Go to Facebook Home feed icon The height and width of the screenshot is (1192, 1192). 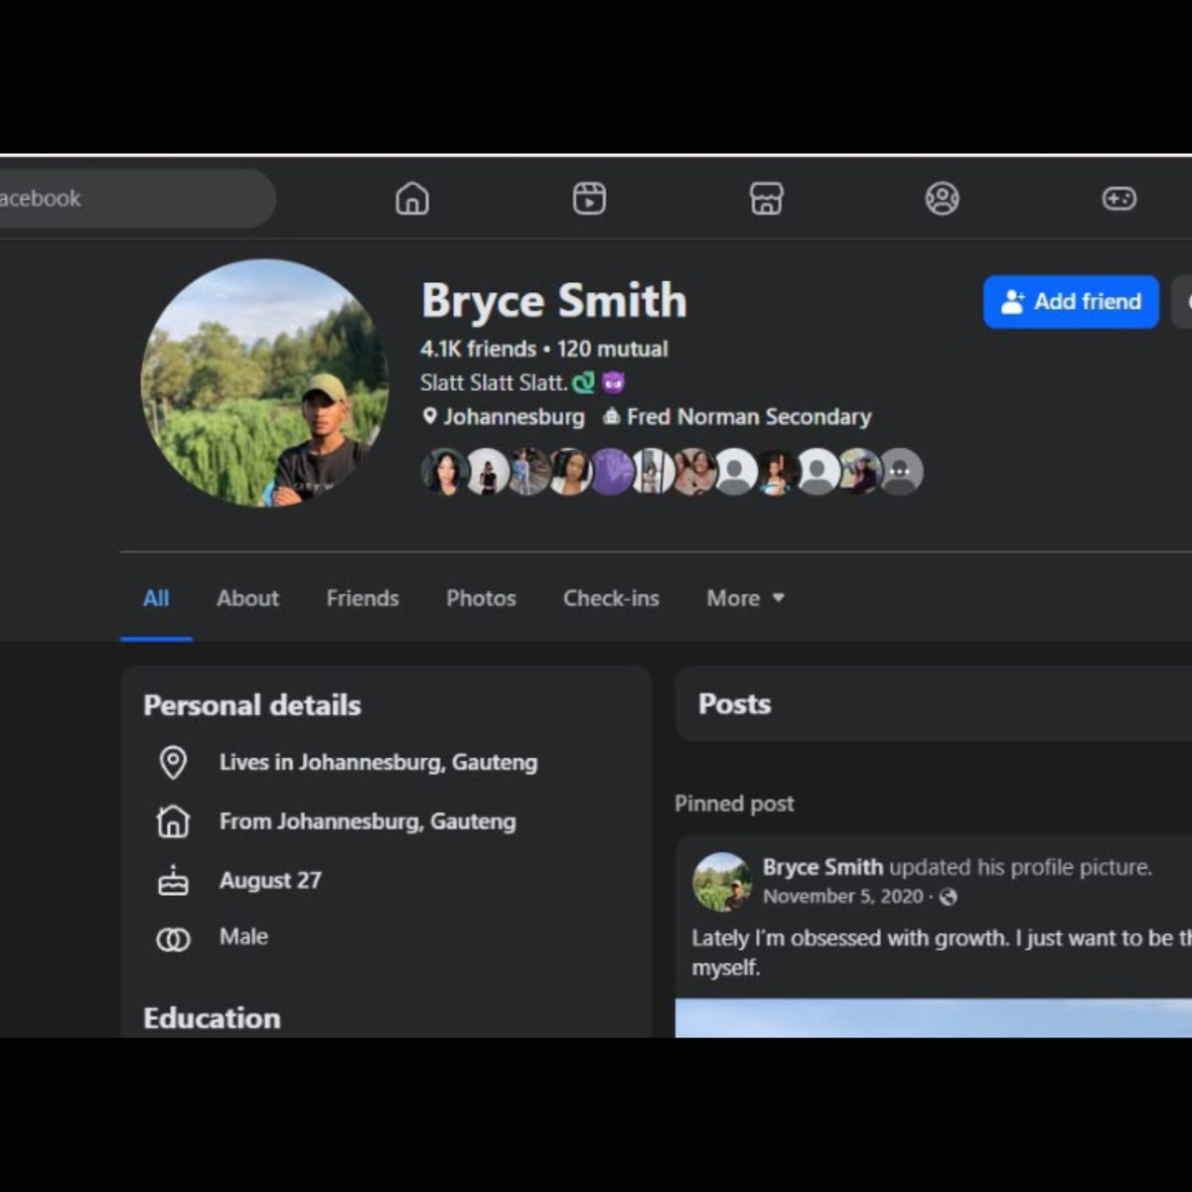tap(412, 199)
